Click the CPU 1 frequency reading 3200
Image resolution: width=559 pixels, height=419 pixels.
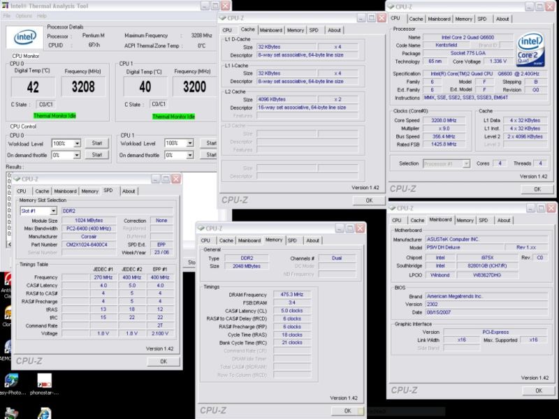point(195,87)
